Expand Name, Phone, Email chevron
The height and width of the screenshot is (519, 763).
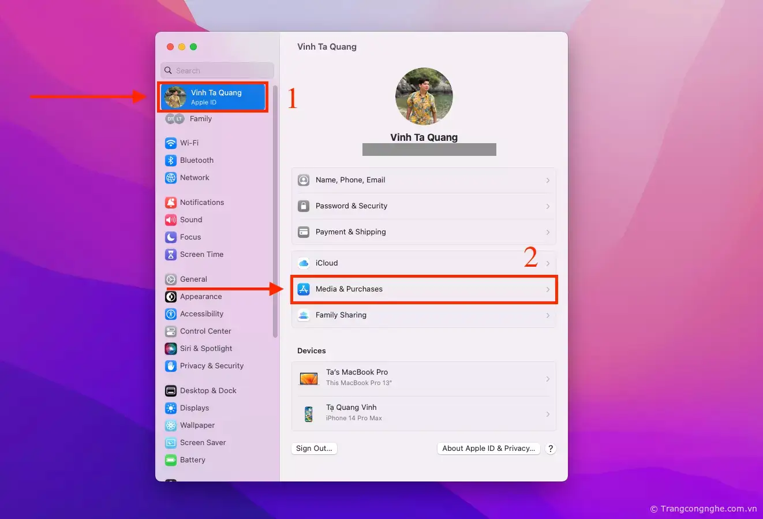tap(547, 181)
